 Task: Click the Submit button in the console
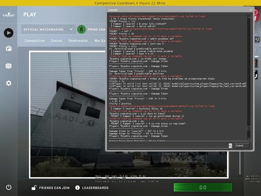pyautogui.click(x=242, y=145)
